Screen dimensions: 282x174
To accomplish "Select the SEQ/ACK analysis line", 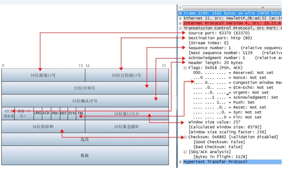I will click(210, 152).
